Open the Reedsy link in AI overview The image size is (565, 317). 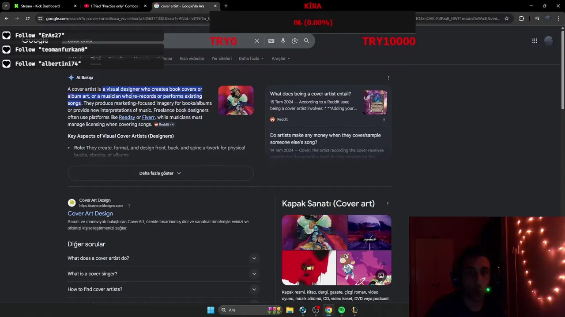coord(127,117)
